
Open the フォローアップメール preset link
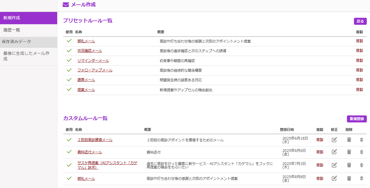[95, 70]
